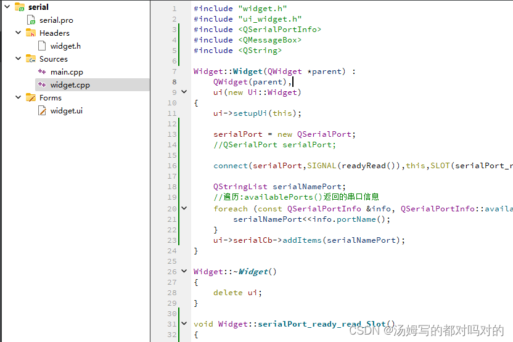Click the connect call on line 16
This screenshot has width=513, height=342.
(231, 165)
